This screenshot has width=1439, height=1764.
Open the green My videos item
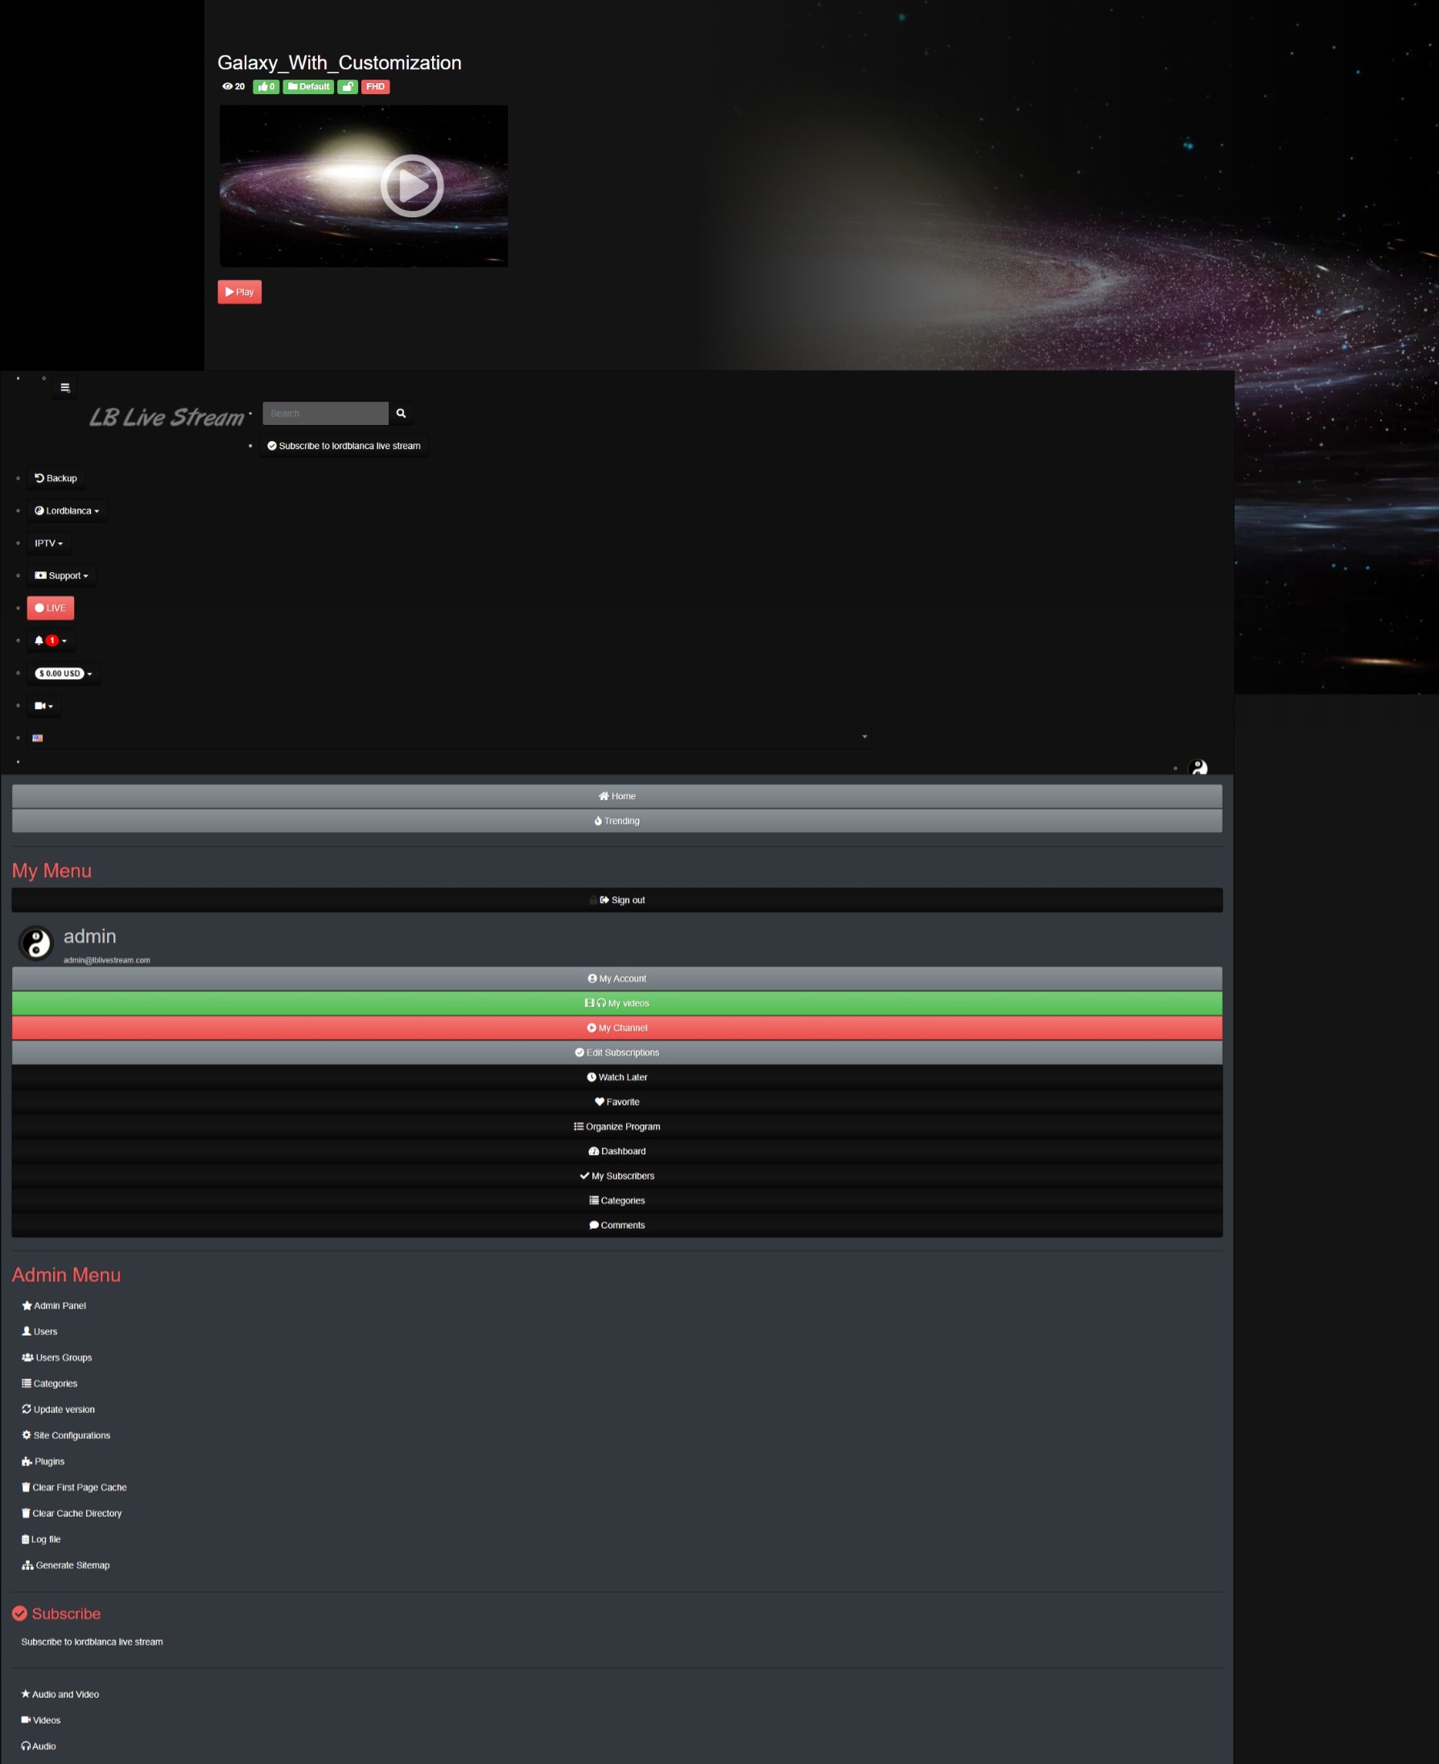click(616, 1003)
